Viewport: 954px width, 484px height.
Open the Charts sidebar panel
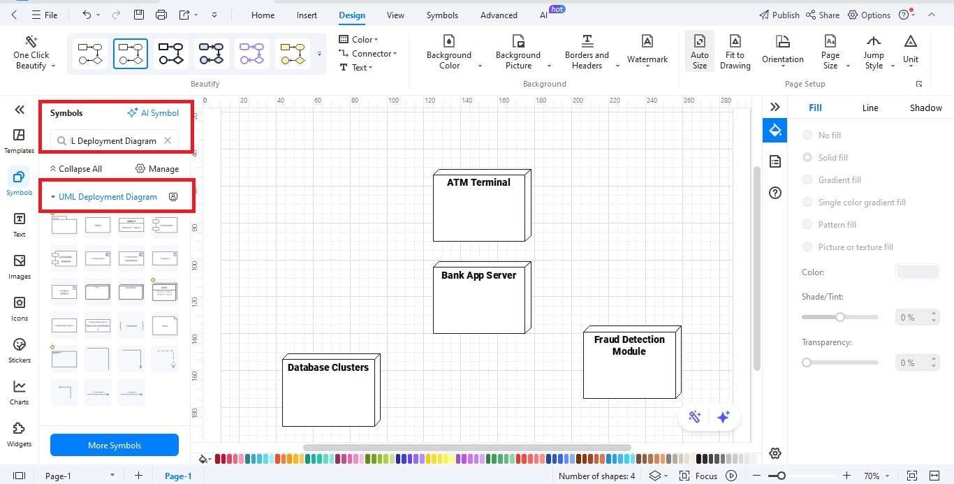pyautogui.click(x=19, y=392)
